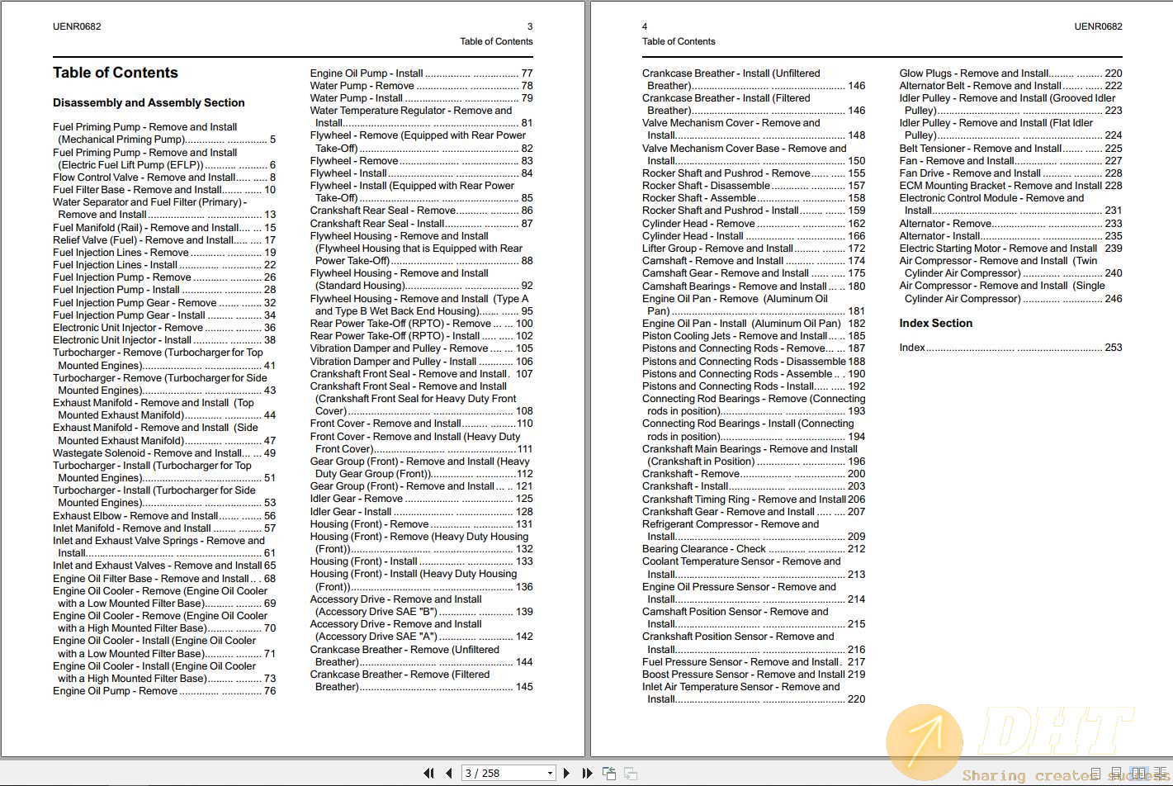Click 'Belt Tensioner - Remove and Install' entry
The height and width of the screenshot is (786, 1173).
[1010, 148]
